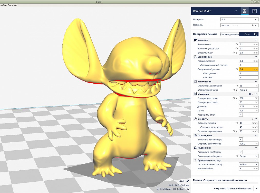Click the search magnifier in print settings
This screenshot has width=260, height=193.
pyautogui.click(x=255, y=34)
